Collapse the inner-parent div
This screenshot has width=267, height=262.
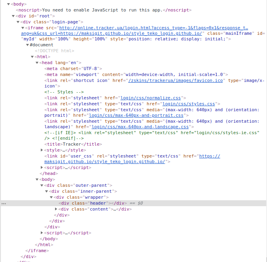point(47,191)
